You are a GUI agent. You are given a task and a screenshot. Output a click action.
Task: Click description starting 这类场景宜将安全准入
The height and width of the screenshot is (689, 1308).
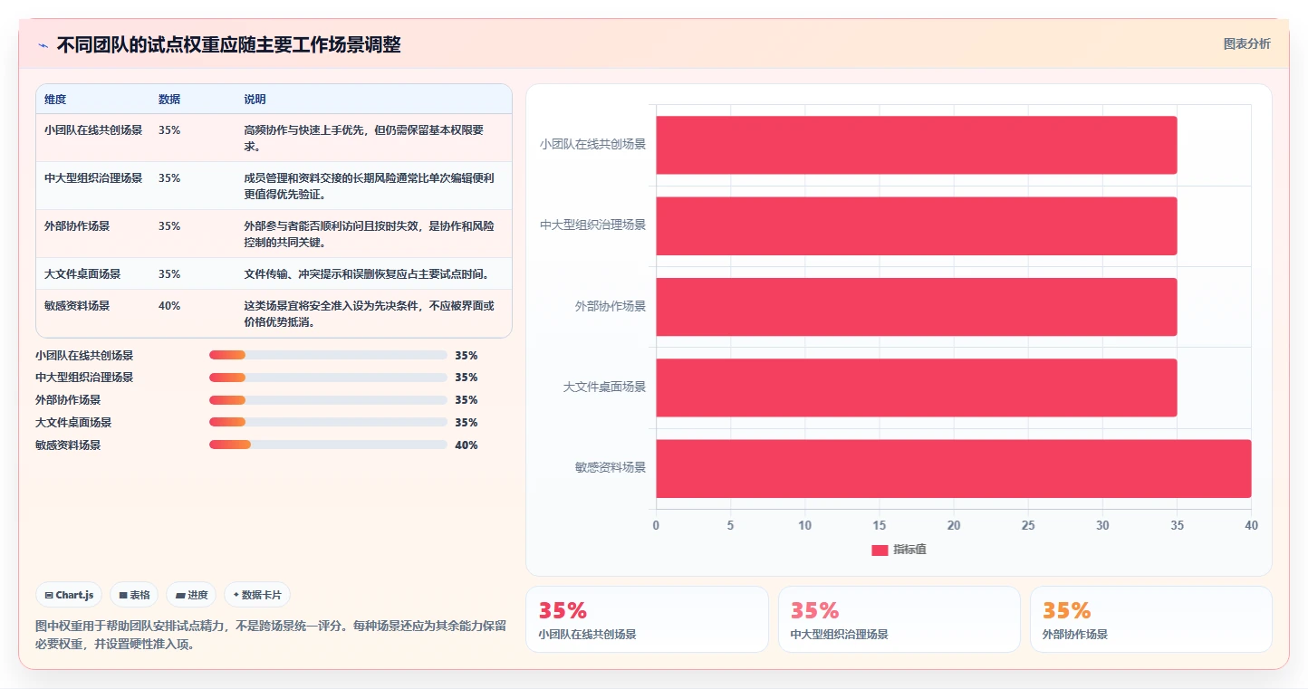(x=370, y=314)
